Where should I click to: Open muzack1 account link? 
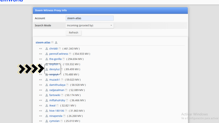tap(54, 80)
